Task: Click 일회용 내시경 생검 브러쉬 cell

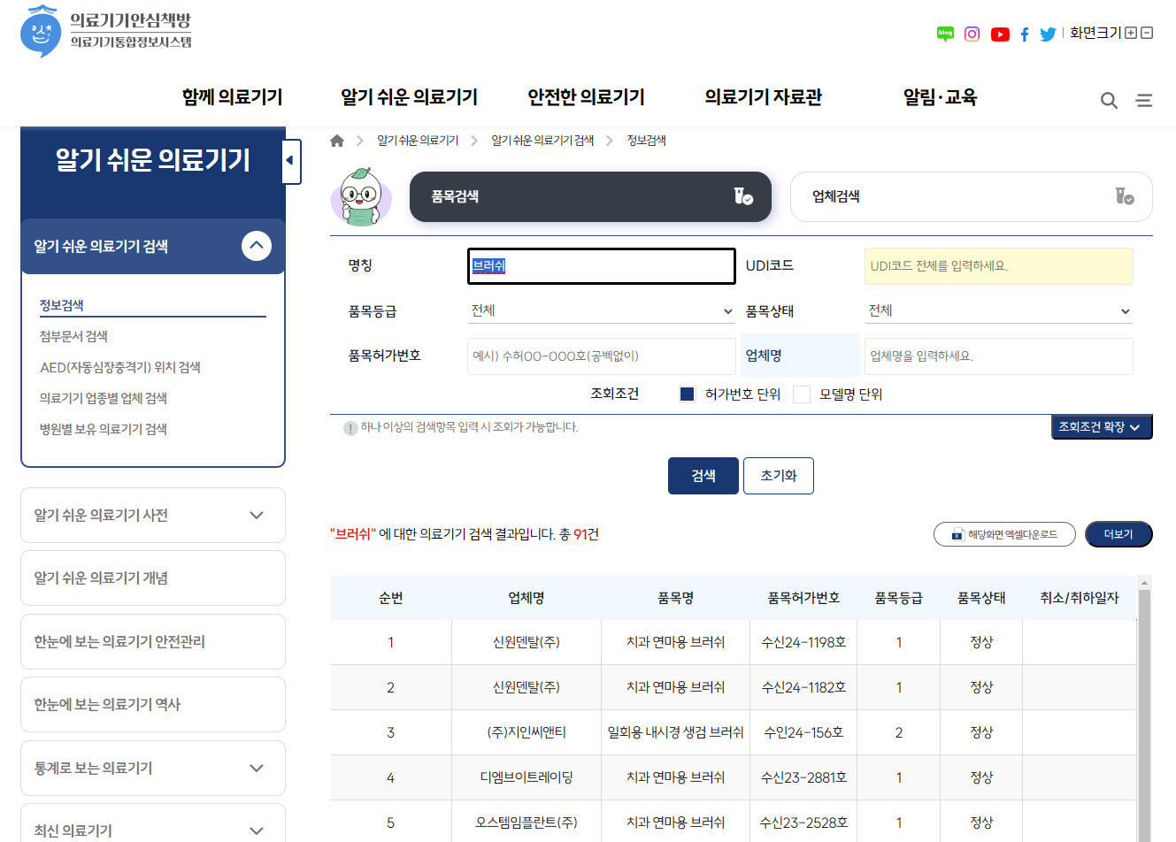Action: click(675, 732)
